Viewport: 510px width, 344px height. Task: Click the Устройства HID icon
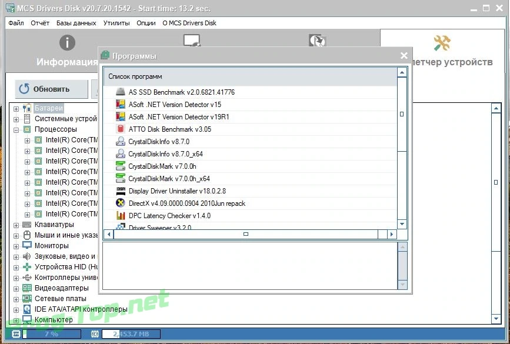27,267
